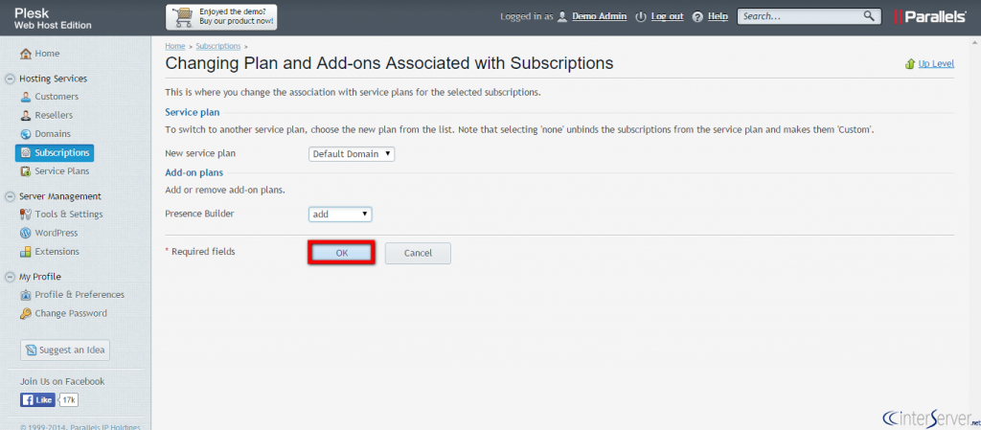Collapse the Server Management section
The width and height of the screenshot is (981, 430).
coord(10,196)
